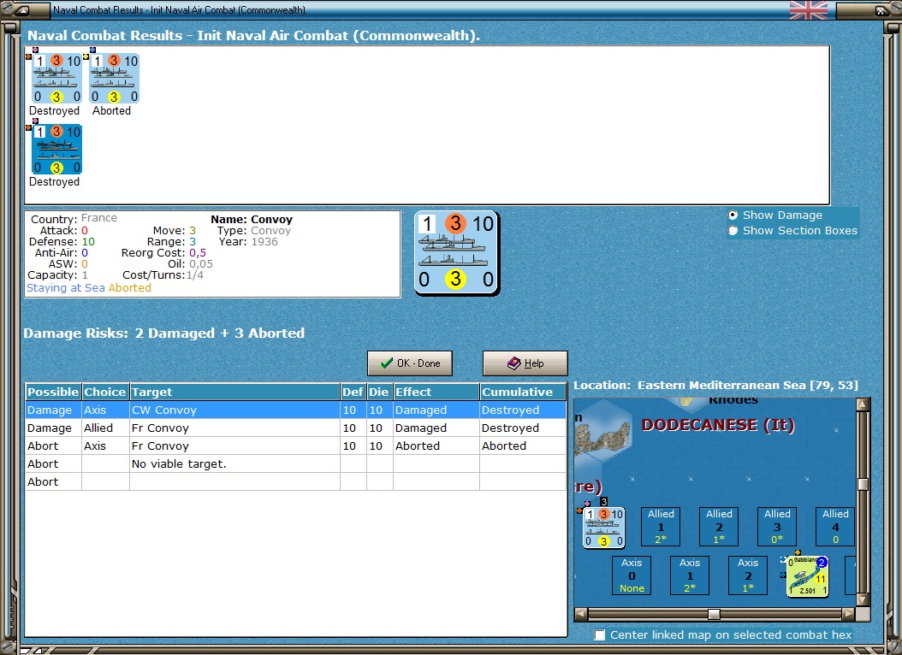Click the Effect column header
902x655 pixels.
click(436, 392)
